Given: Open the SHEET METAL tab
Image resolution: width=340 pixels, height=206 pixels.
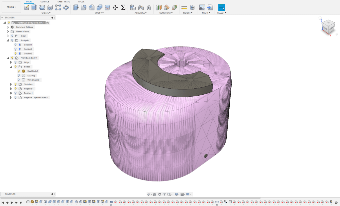Looking at the screenshot, I should pos(63,2).
